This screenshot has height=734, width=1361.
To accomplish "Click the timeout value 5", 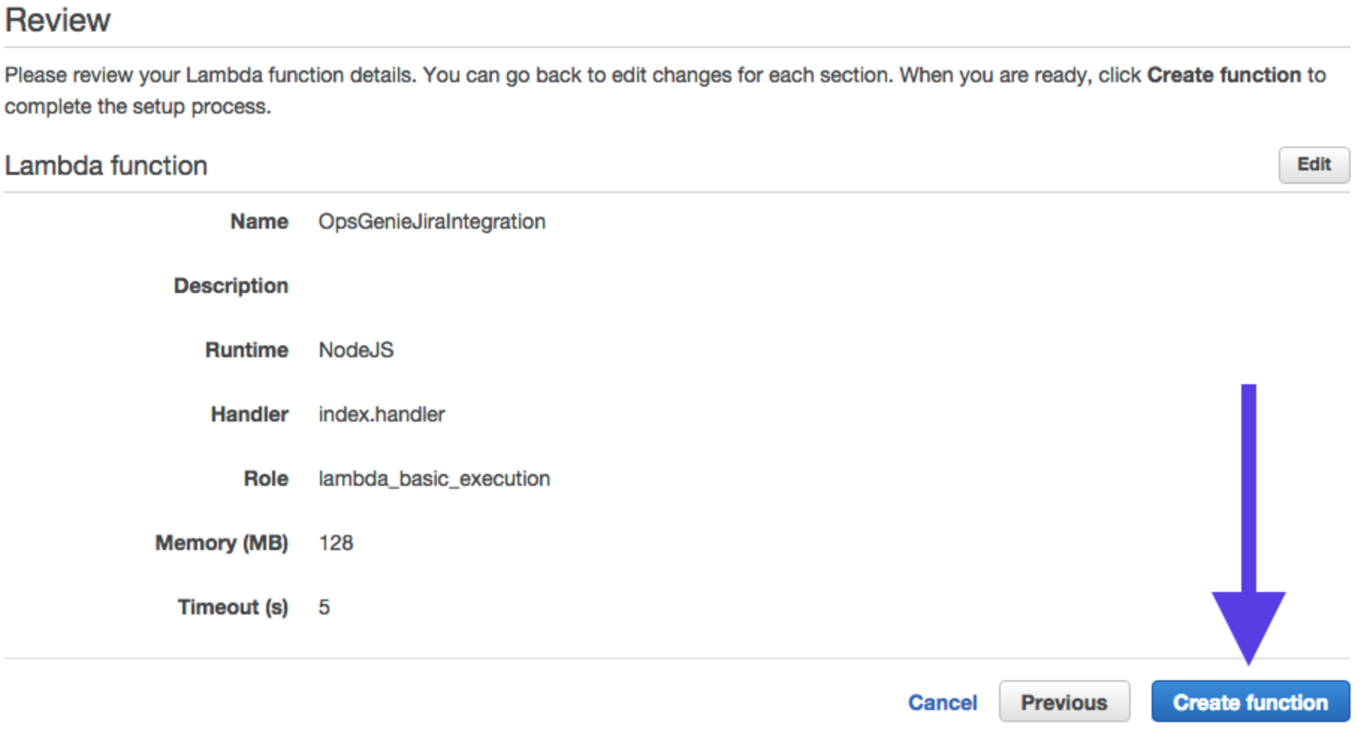I will [x=324, y=607].
